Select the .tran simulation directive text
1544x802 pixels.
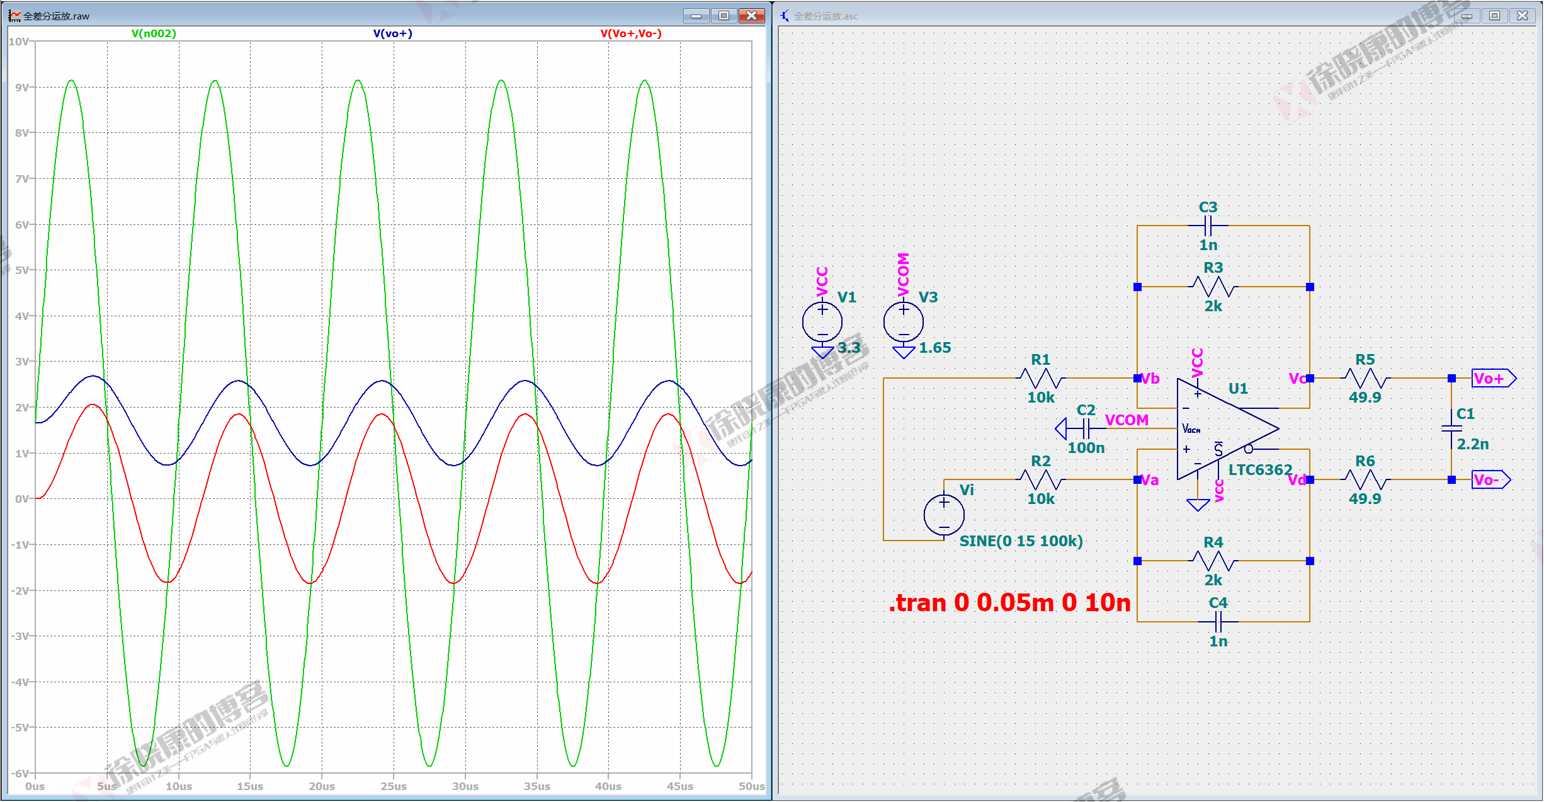click(x=1009, y=603)
